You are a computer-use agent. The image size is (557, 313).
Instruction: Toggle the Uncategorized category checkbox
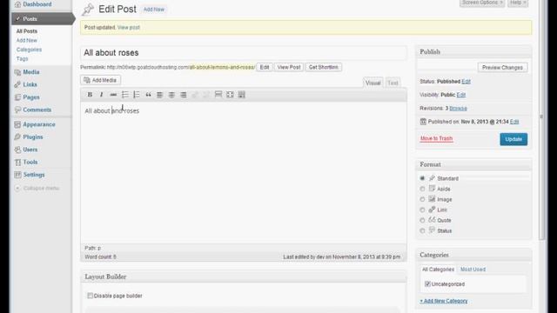pyautogui.click(x=427, y=284)
